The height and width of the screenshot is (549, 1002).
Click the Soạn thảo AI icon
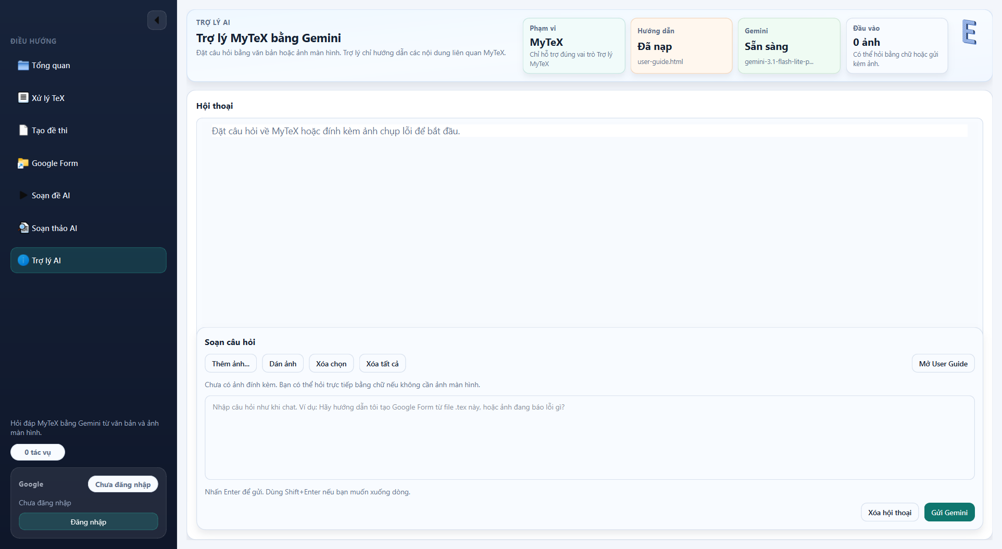point(23,228)
